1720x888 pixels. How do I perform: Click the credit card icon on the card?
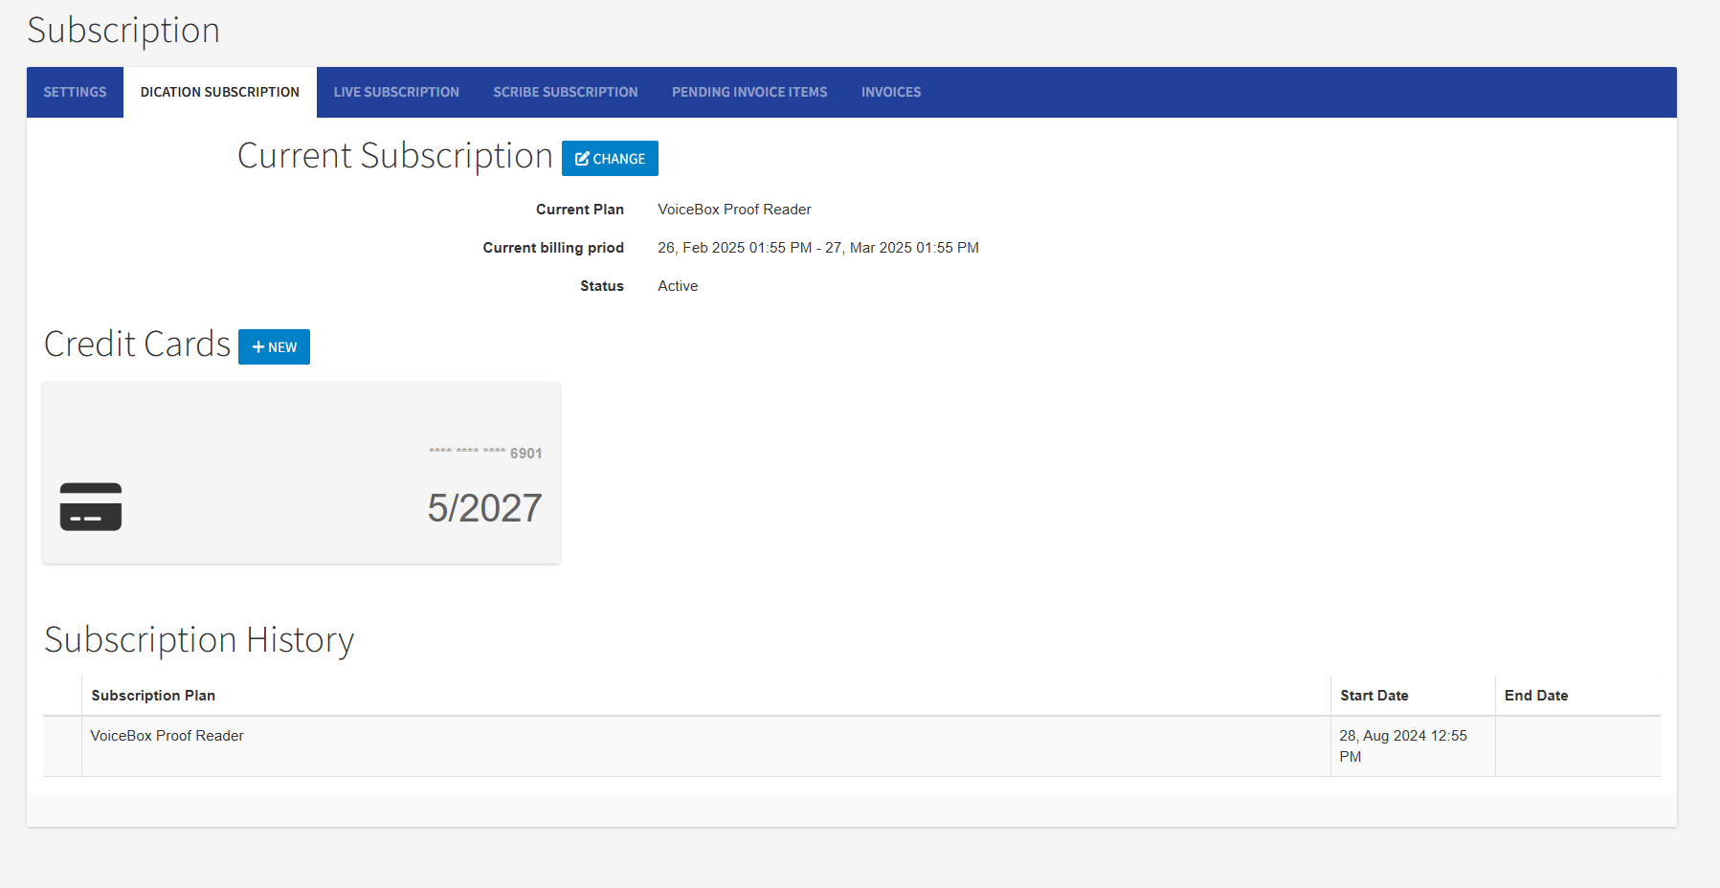tap(91, 506)
